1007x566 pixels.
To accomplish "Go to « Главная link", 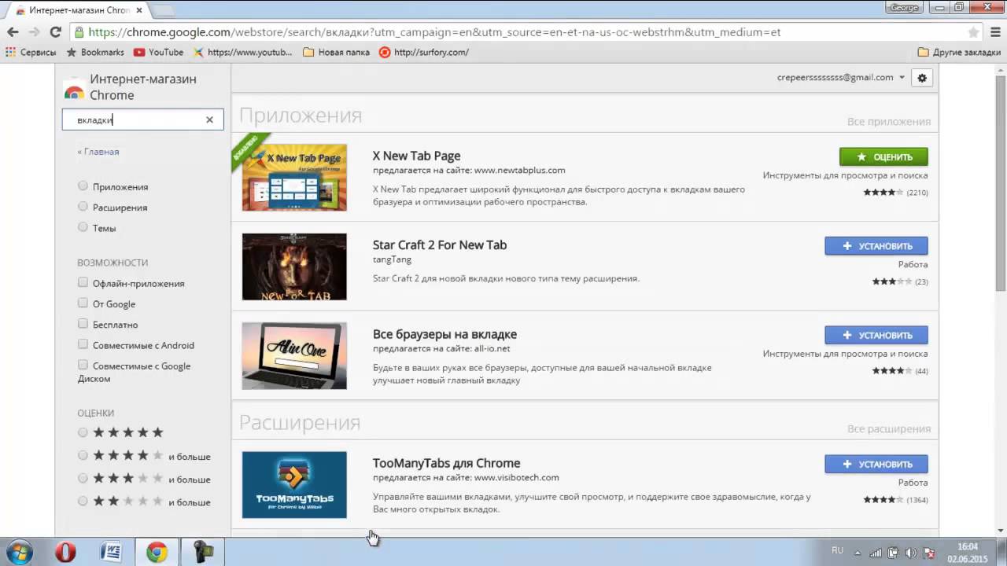I will pyautogui.click(x=98, y=152).
